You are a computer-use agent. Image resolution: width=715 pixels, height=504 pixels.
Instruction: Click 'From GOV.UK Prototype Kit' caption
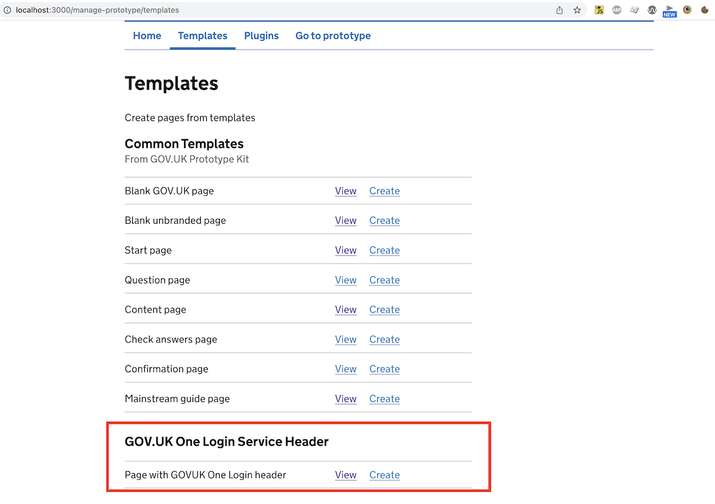pyautogui.click(x=187, y=159)
